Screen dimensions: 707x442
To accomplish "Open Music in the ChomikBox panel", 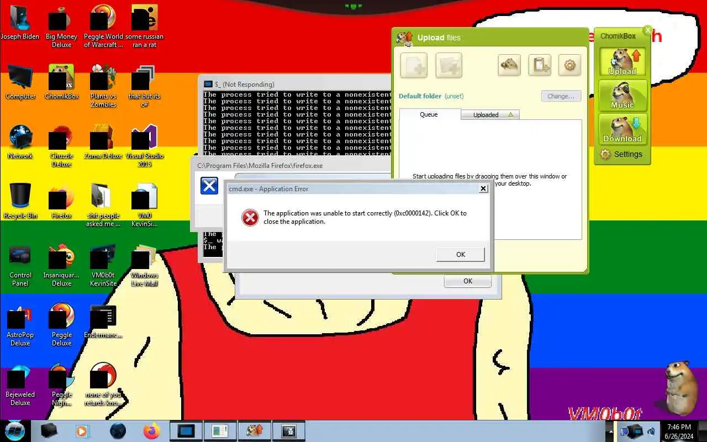I will pos(622,95).
